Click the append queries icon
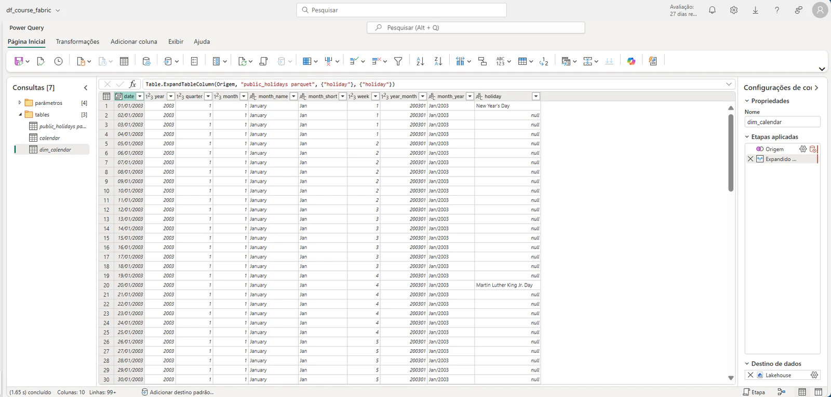The height and width of the screenshot is (397, 831). click(x=588, y=61)
